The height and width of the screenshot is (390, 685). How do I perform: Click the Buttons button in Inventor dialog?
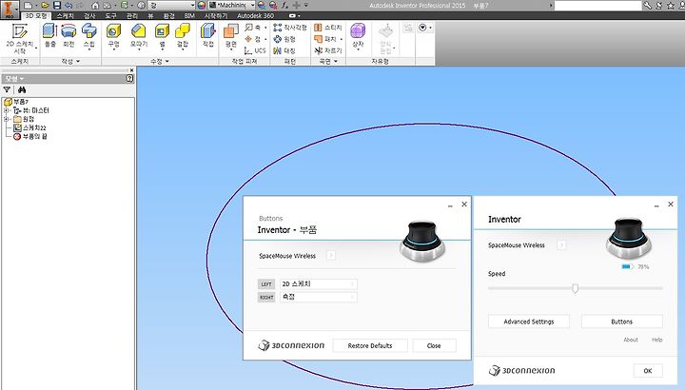point(621,322)
